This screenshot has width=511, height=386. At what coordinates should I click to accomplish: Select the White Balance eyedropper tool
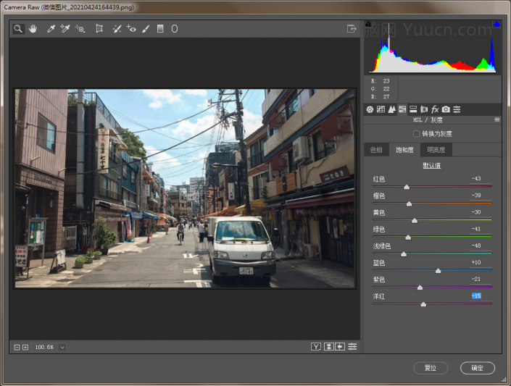point(51,29)
